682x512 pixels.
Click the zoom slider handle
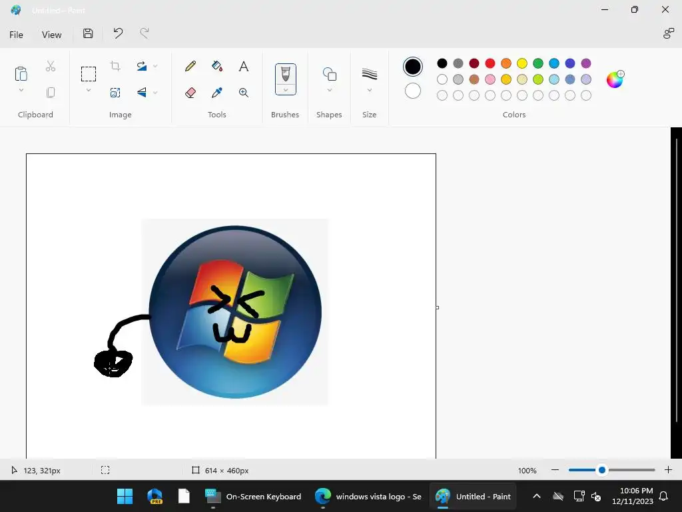pos(602,470)
